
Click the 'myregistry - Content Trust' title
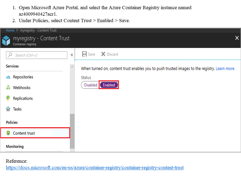pyautogui.click(x=41, y=38)
